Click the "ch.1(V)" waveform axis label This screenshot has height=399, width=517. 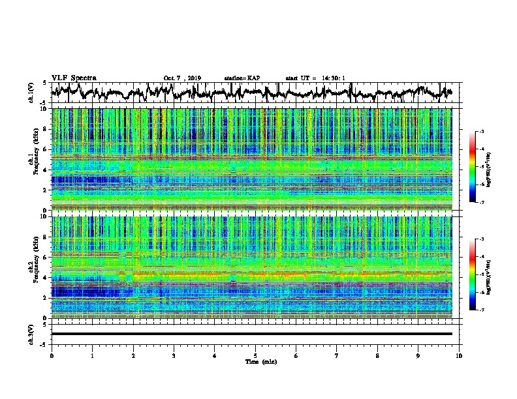pos(31,93)
